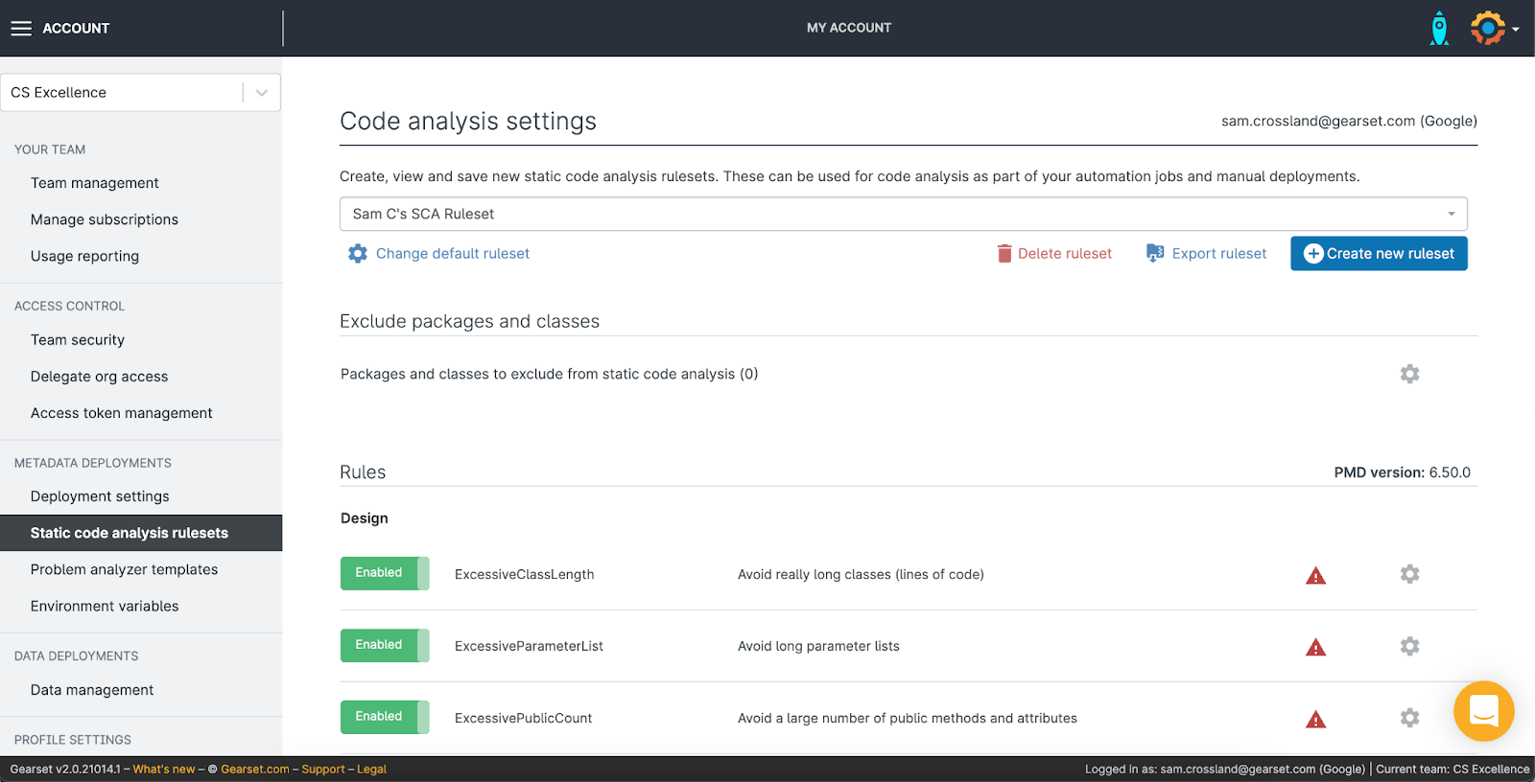
Task: Go to Team management in sidebar
Action: point(94,183)
